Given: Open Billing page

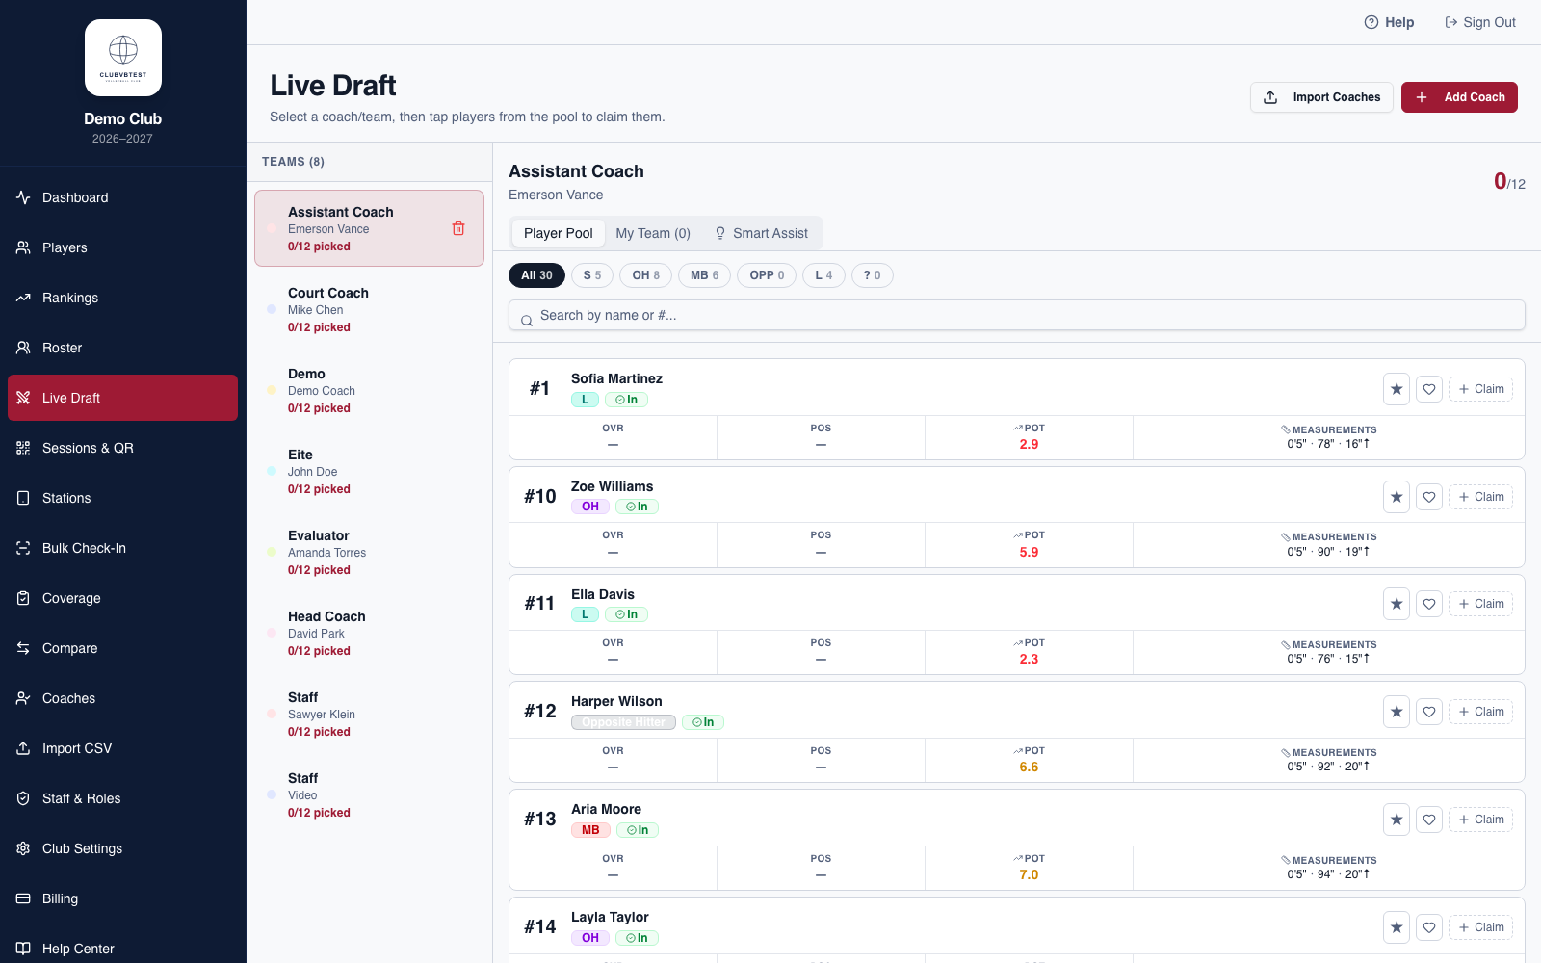Looking at the screenshot, I should [122, 898].
